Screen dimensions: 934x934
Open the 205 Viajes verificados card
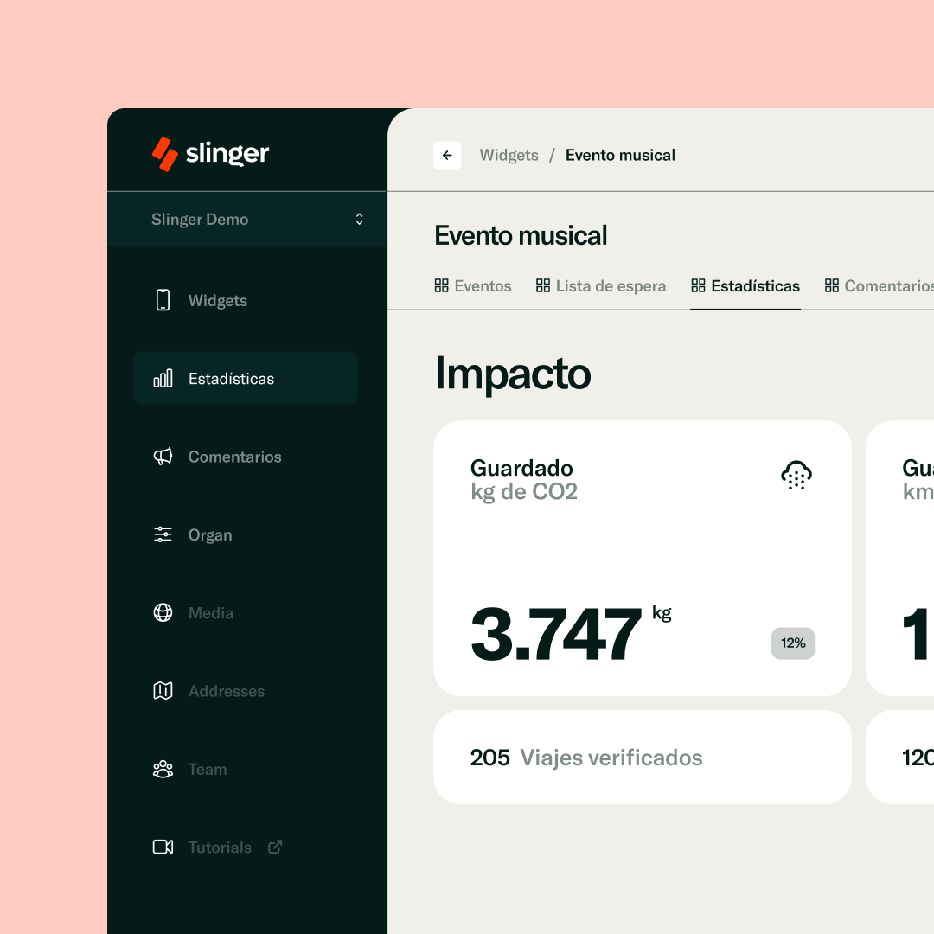(642, 758)
